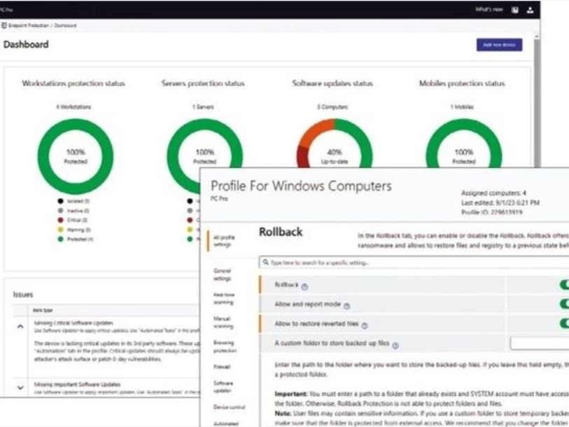
Task: Toggle the Rollback switch
Action: (x=564, y=285)
